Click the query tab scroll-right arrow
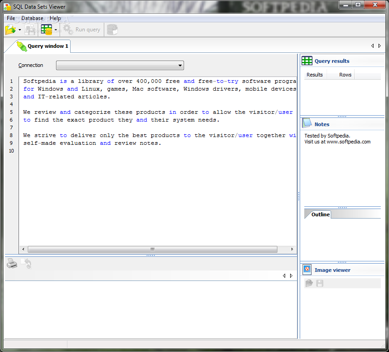This screenshot has width=389, height=352. pos(379,46)
